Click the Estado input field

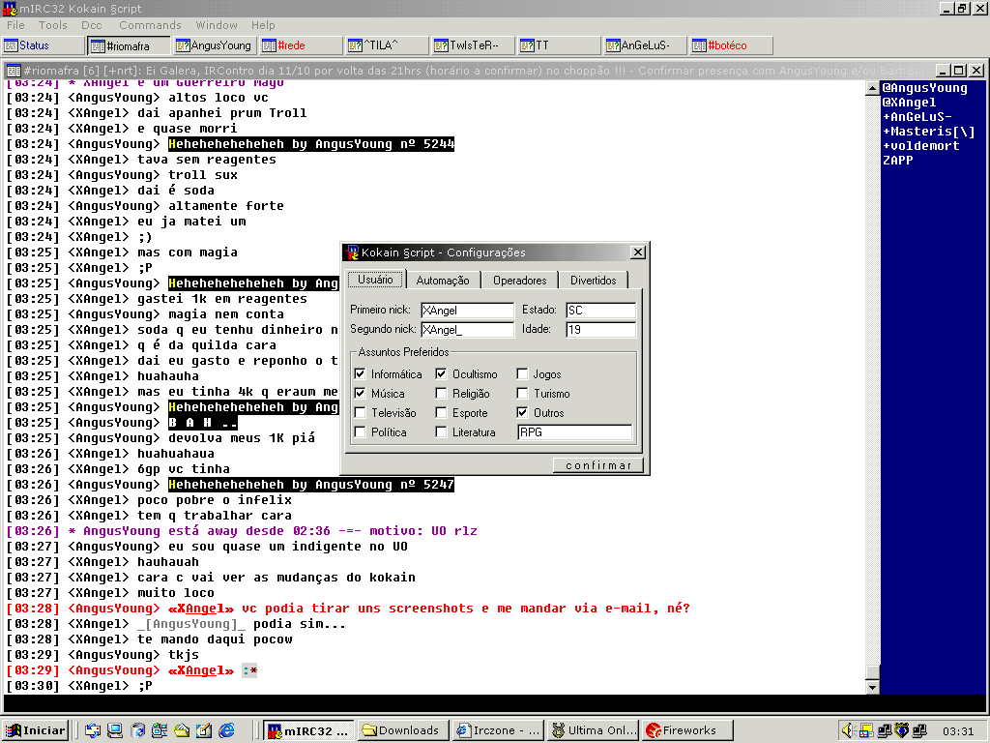pos(600,311)
